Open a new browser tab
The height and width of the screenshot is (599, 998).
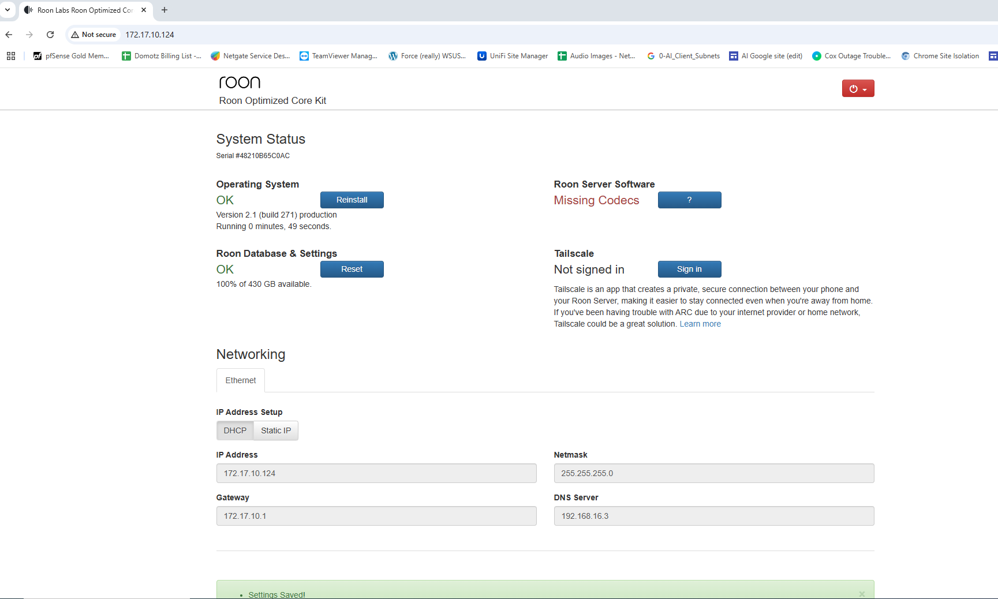click(x=165, y=10)
